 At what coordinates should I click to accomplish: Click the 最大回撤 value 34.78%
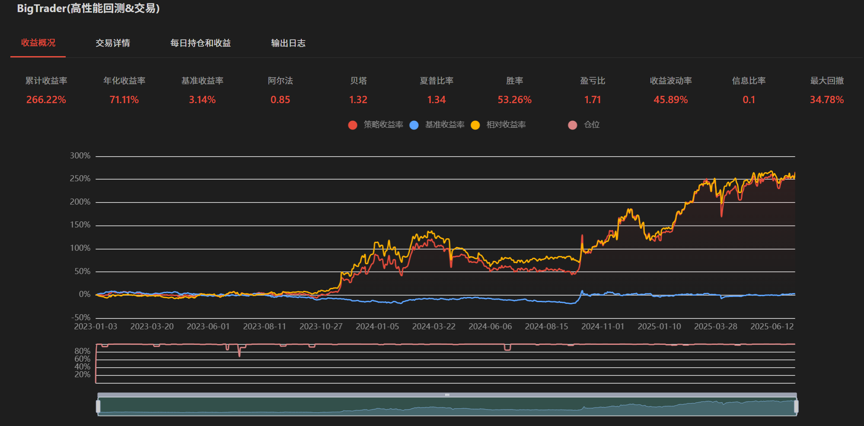[x=826, y=100]
